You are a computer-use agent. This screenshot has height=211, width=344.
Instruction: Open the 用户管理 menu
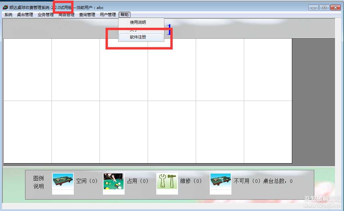(108, 15)
